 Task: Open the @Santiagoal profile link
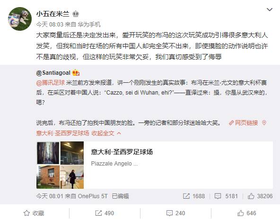tap(53, 73)
